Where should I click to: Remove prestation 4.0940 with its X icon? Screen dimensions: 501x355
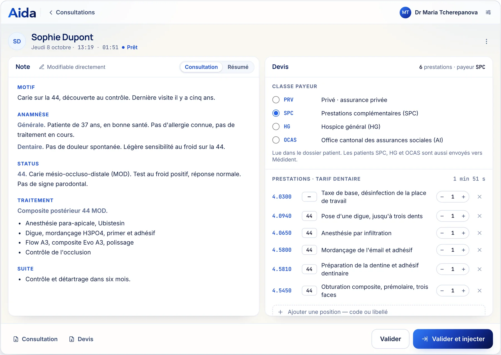click(x=480, y=216)
